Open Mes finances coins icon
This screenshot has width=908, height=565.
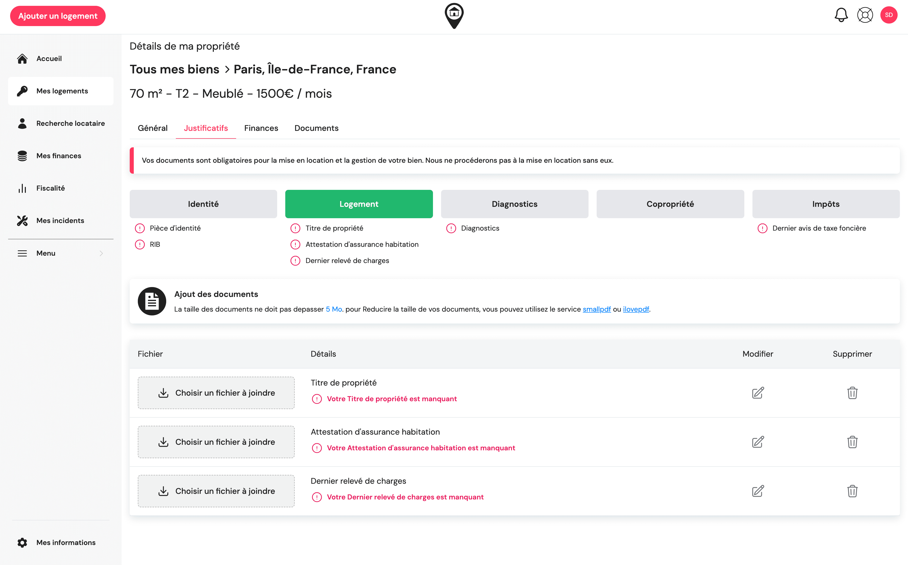pos(22,155)
